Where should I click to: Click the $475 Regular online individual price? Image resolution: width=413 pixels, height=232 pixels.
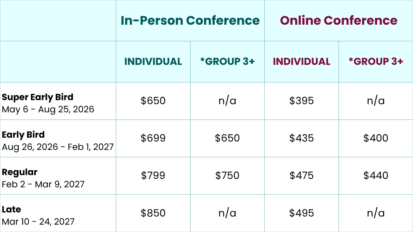click(301, 176)
